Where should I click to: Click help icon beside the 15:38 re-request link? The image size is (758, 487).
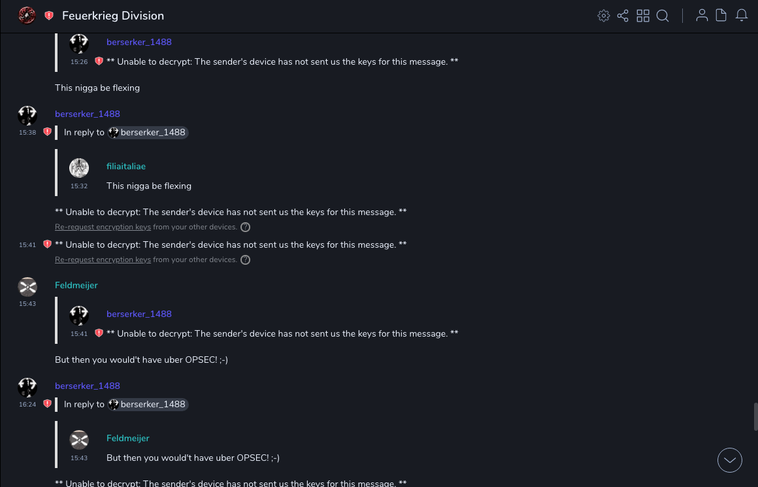[246, 227]
